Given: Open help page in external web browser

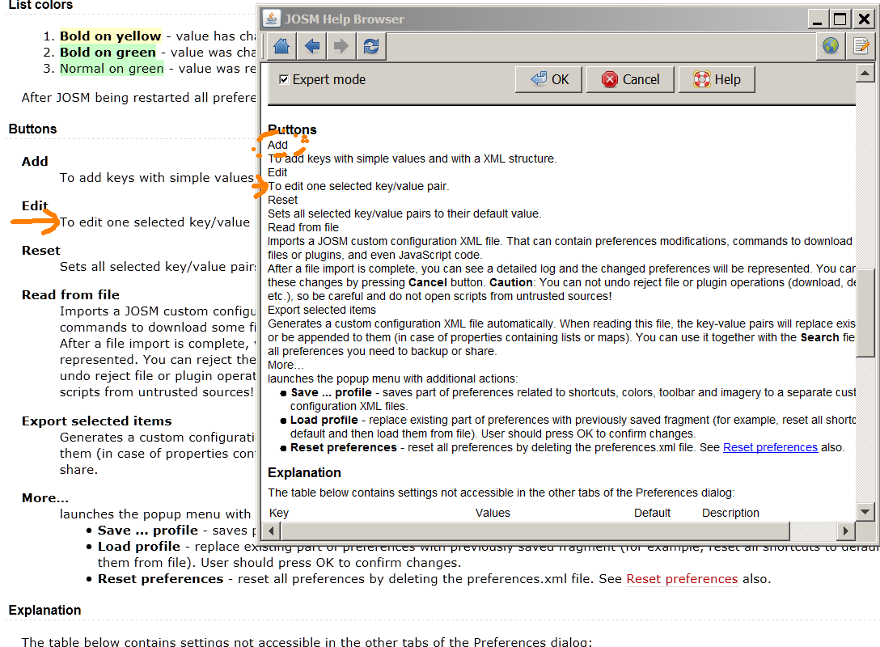Looking at the screenshot, I should tap(831, 46).
